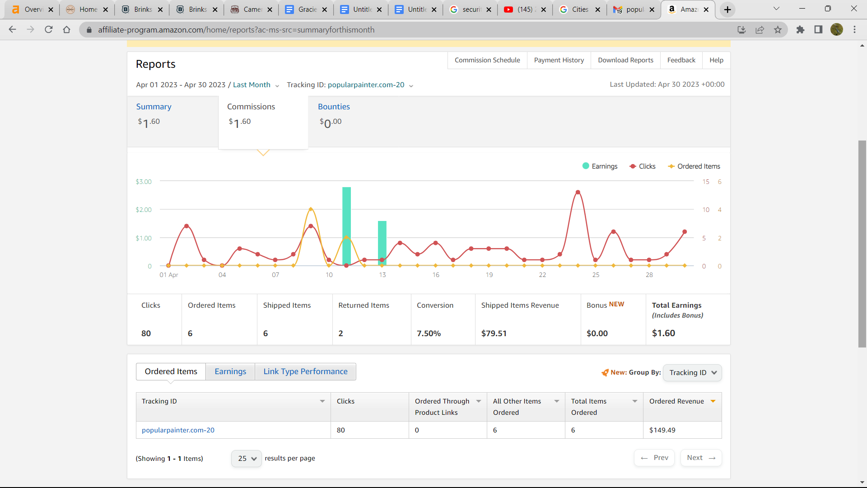This screenshot has height=488, width=867.
Task: Sort by Total Items Ordered arrow
Action: 635,401
